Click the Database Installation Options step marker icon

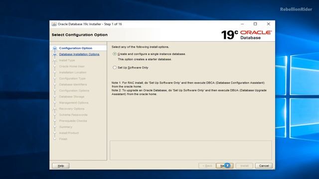(54, 54)
